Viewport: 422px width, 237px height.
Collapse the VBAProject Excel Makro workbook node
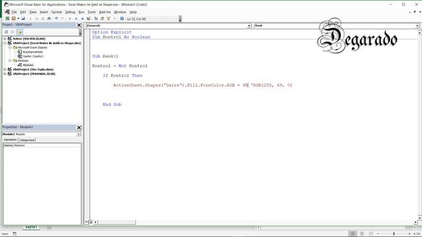[5, 43]
